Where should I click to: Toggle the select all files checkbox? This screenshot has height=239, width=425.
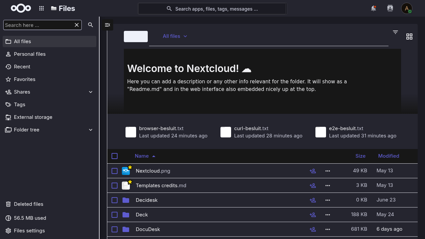tap(115, 156)
